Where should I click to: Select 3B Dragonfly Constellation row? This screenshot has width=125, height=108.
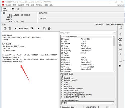(x=87, y=51)
